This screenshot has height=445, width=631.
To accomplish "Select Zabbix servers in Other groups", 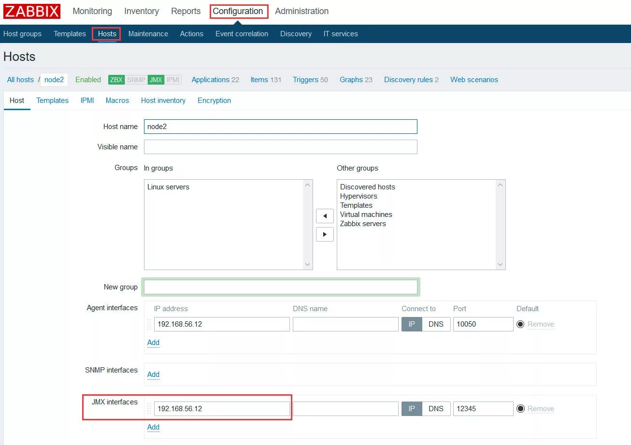I will click(x=363, y=224).
